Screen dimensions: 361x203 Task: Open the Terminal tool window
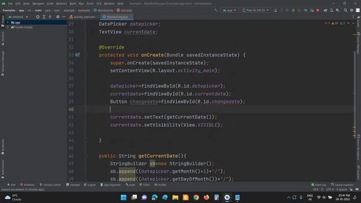(x=73, y=185)
